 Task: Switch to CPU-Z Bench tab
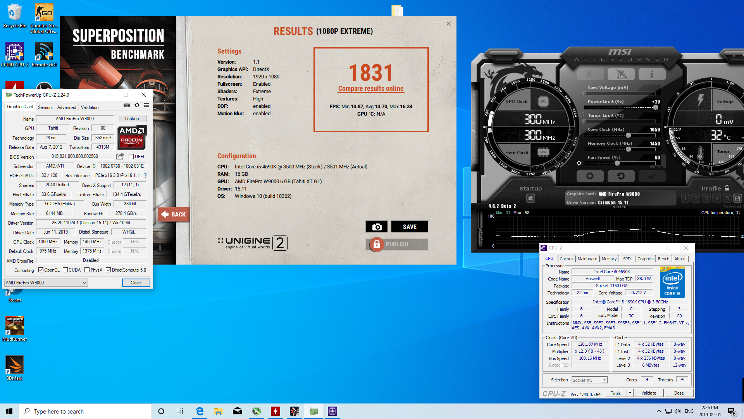coord(663,259)
